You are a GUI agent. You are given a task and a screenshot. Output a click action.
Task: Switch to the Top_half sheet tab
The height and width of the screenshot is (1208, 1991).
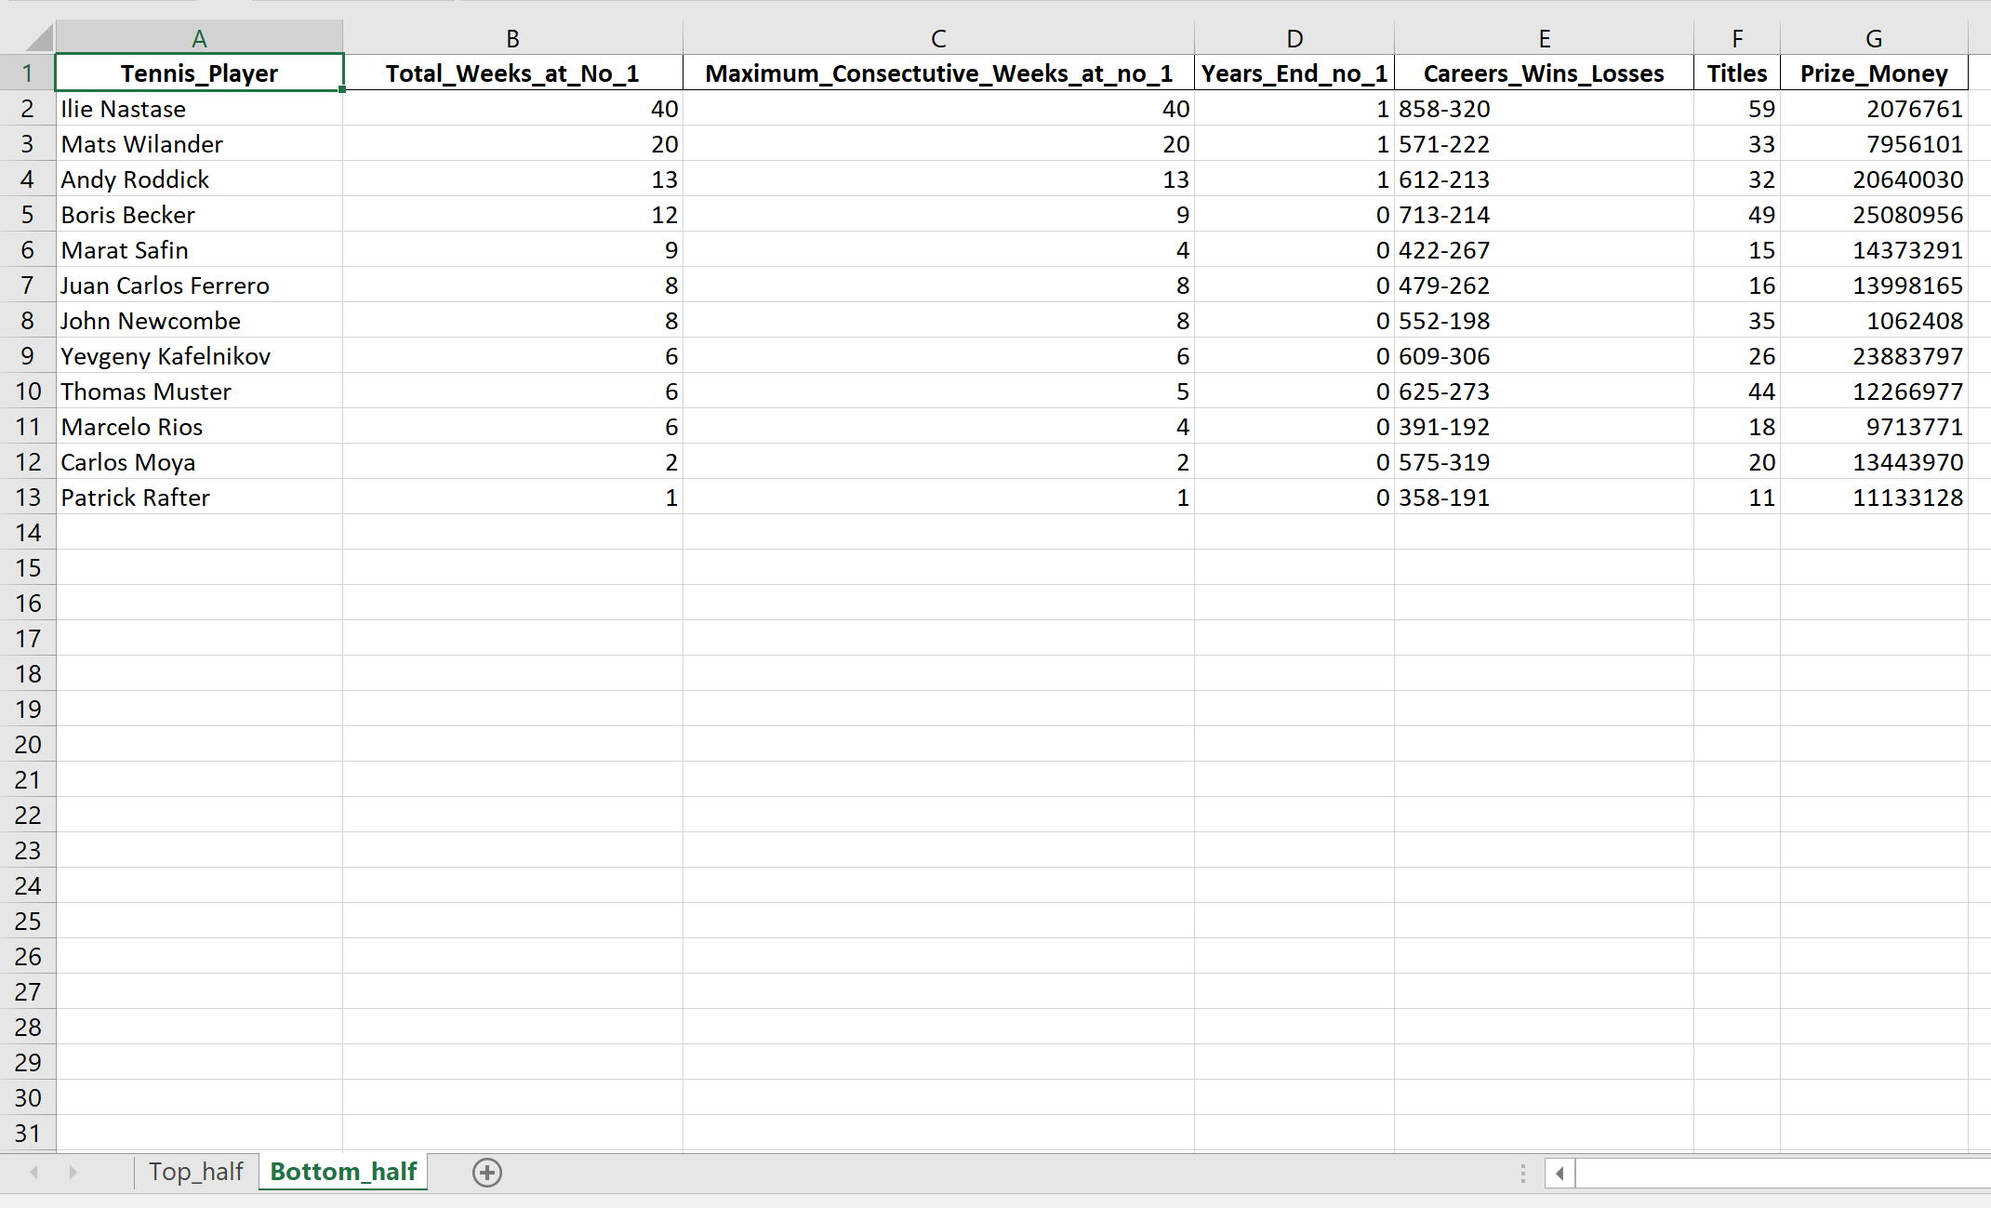[195, 1172]
